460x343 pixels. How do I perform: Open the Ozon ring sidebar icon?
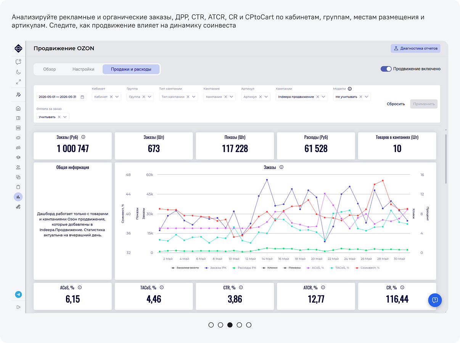(x=18, y=138)
